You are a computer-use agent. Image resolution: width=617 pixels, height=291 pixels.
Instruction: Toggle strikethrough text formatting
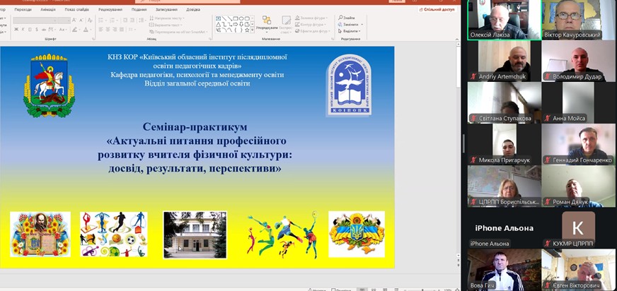[x=42, y=29]
